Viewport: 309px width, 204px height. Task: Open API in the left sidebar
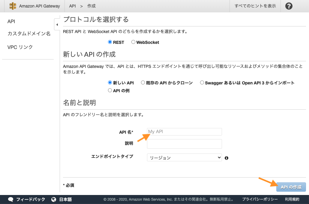11,21
